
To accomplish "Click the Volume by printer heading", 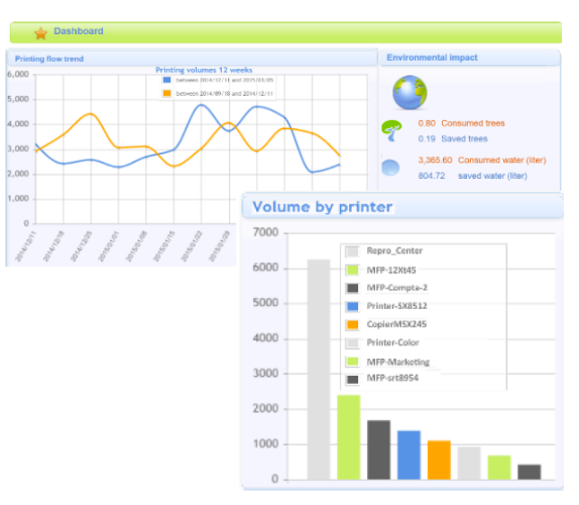I will [322, 207].
